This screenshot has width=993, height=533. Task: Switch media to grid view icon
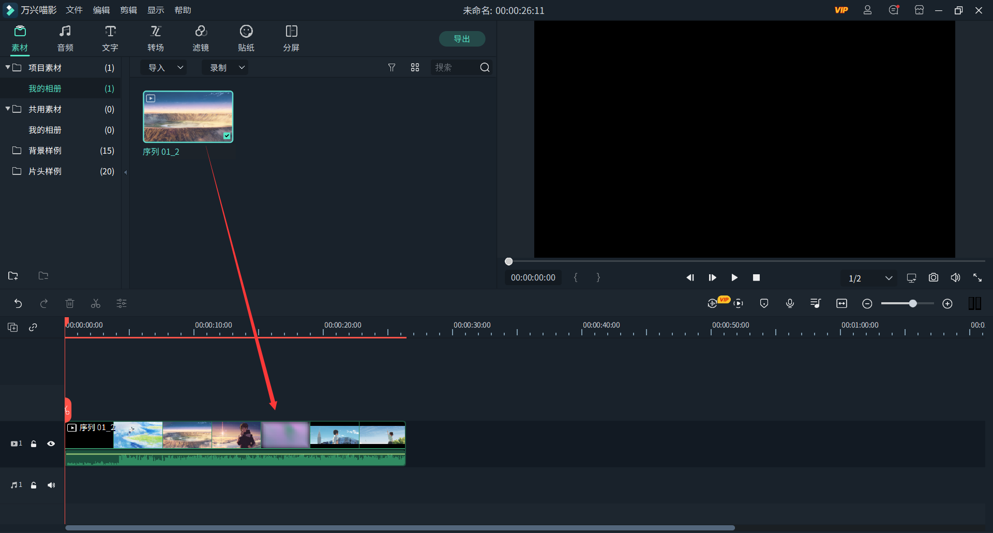point(415,68)
